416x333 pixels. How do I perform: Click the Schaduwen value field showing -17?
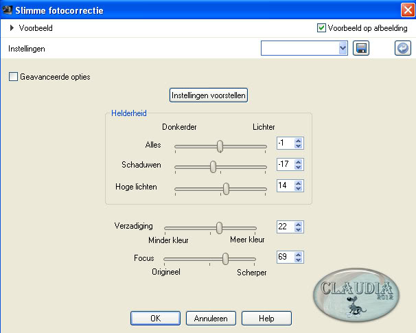286,164
